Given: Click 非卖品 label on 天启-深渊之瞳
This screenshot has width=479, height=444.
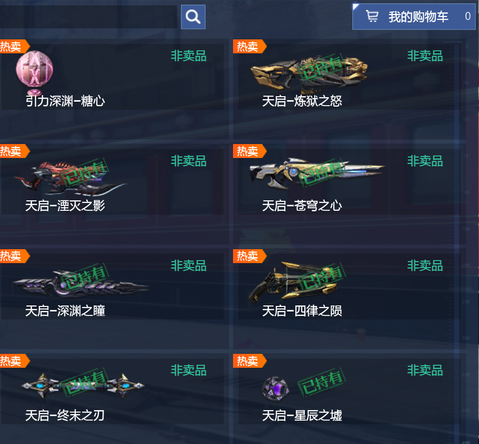Looking at the screenshot, I should [x=189, y=266].
